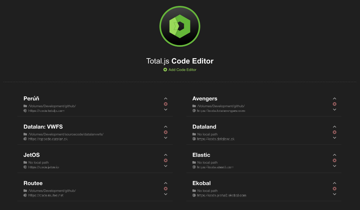Viewport: 360px width, 210px height.
Task: Click globe icon under Routee
Action: tap(25, 195)
